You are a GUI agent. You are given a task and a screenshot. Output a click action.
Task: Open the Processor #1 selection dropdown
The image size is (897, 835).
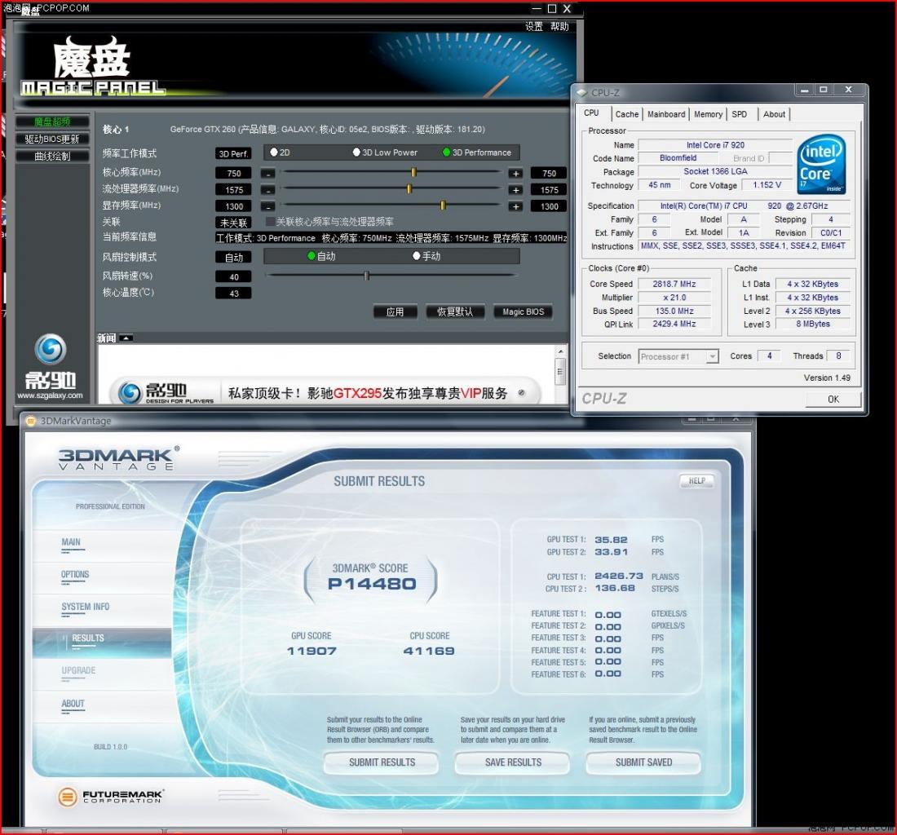[678, 356]
